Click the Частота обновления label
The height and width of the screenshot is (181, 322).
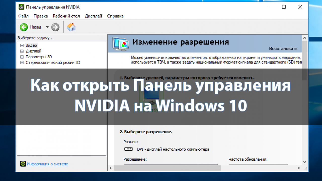248,159
